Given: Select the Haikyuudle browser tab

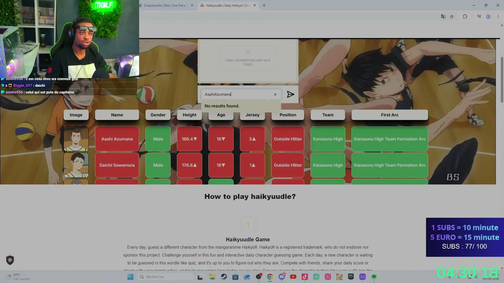Looking at the screenshot, I should [228, 6].
